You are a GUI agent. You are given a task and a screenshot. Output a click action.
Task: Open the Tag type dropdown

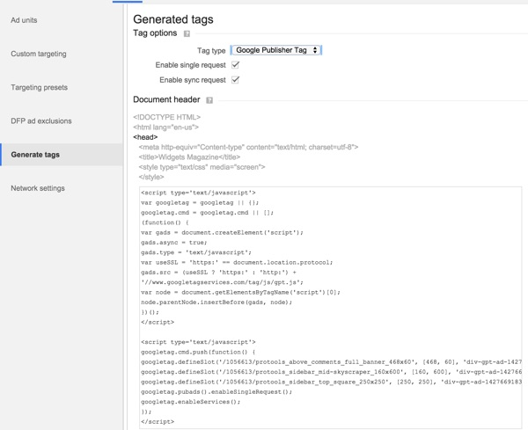[276, 50]
